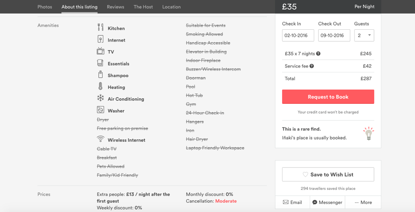415x212 pixels.
Task: Open the Location tab
Action: pyautogui.click(x=172, y=7)
